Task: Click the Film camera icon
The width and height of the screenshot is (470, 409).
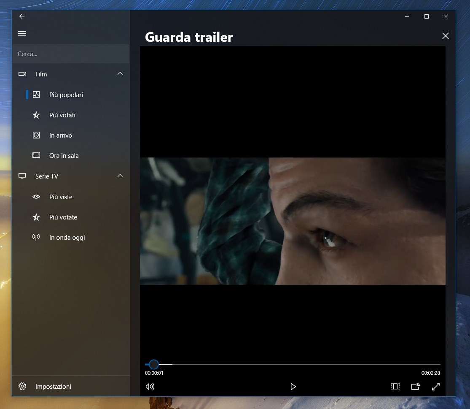Action: pyautogui.click(x=22, y=74)
